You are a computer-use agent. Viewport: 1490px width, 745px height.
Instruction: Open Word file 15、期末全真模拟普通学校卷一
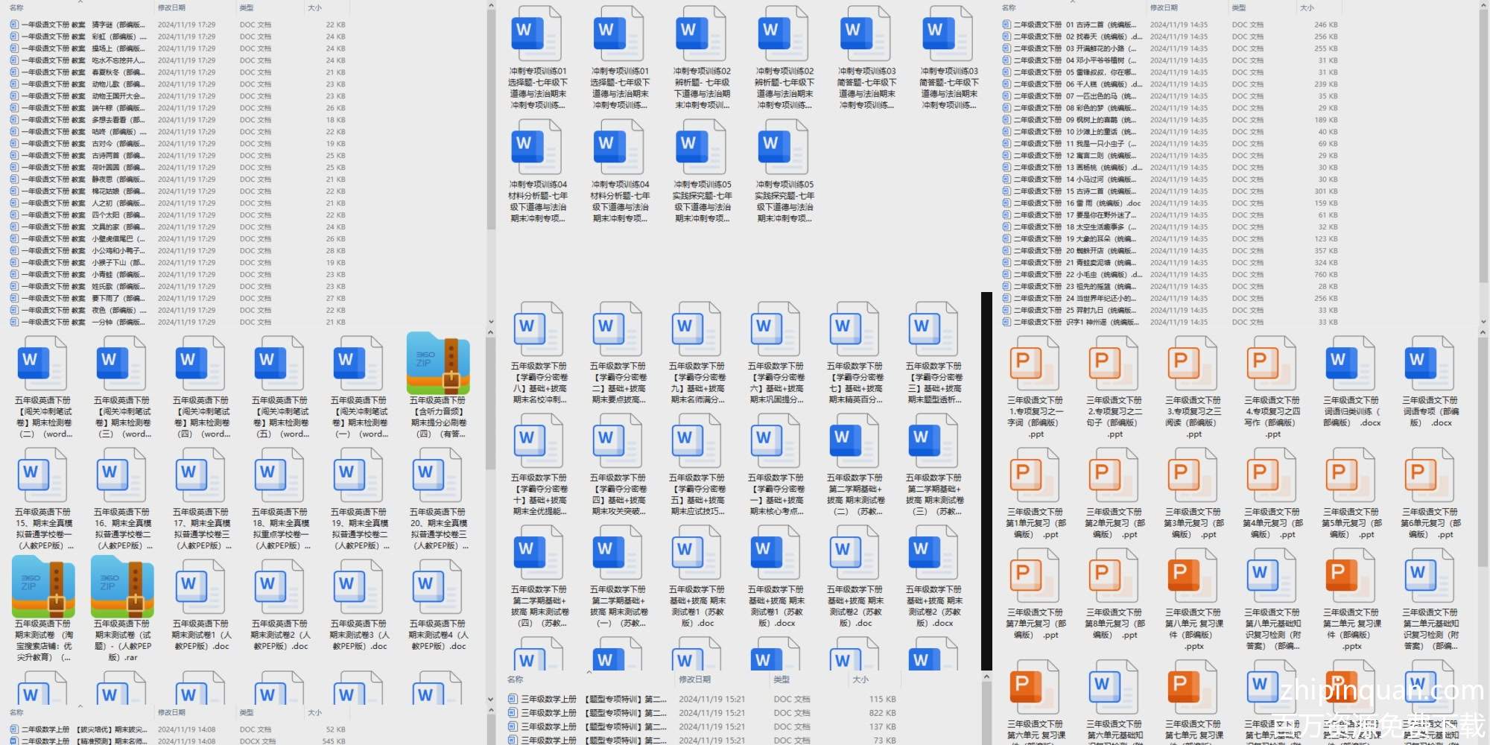[43, 475]
